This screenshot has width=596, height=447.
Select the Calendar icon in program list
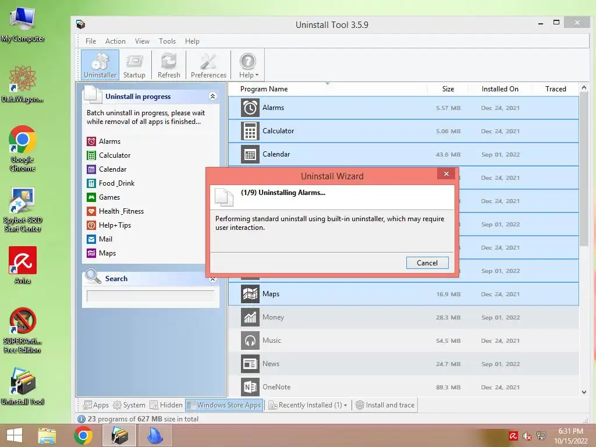click(250, 154)
